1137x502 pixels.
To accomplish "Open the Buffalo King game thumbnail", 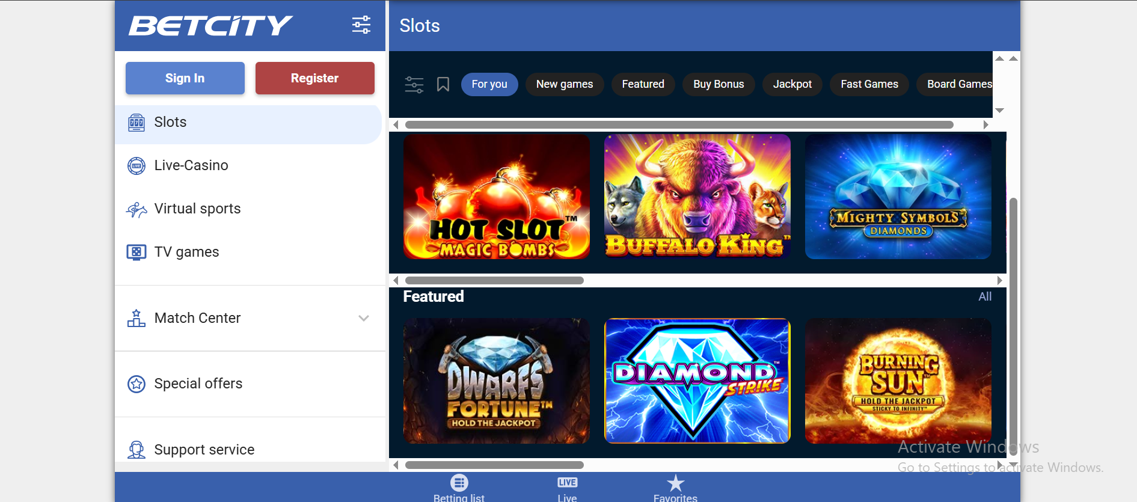I will click(x=697, y=197).
